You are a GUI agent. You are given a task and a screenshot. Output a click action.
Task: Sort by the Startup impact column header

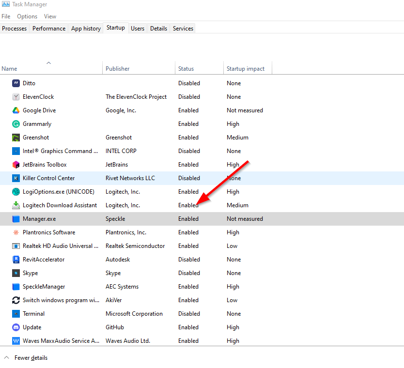coord(248,68)
